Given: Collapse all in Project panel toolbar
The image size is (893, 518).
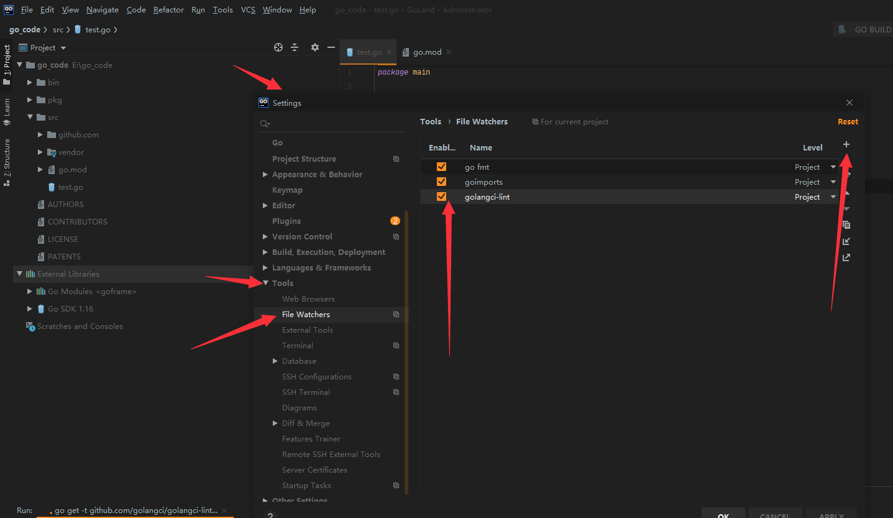Looking at the screenshot, I should [295, 47].
